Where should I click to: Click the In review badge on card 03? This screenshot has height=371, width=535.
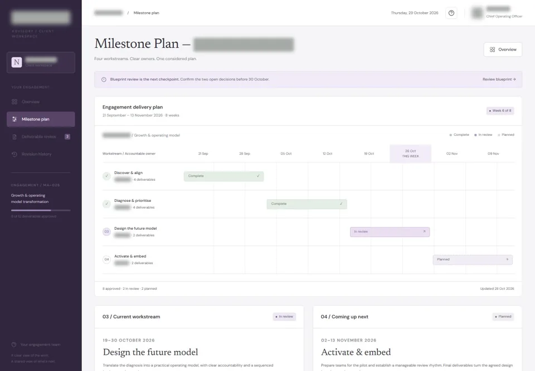284,317
